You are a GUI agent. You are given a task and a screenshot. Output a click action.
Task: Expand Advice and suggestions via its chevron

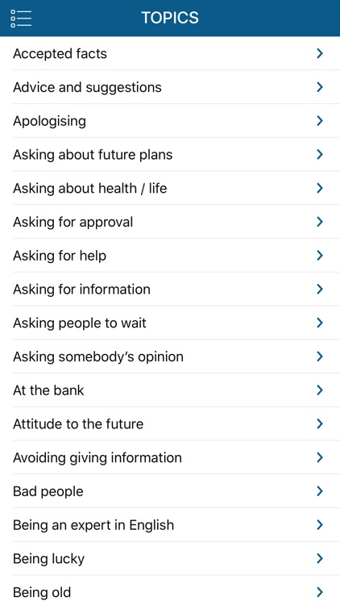click(320, 87)
